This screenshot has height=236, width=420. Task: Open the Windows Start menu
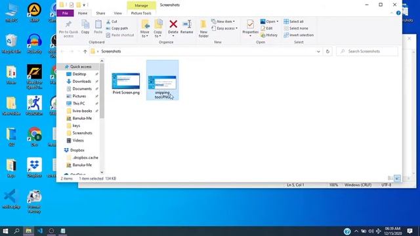5,231
